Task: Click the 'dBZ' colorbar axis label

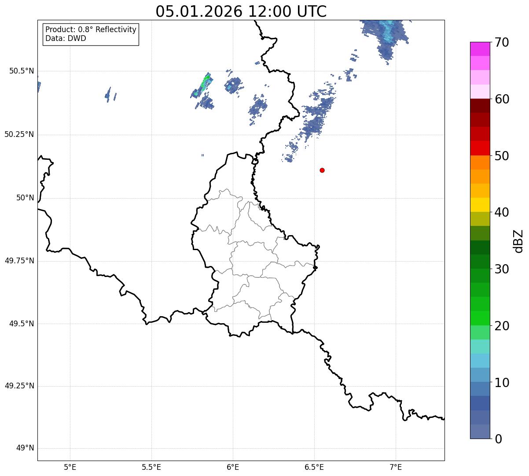Action: pos(519,241)
